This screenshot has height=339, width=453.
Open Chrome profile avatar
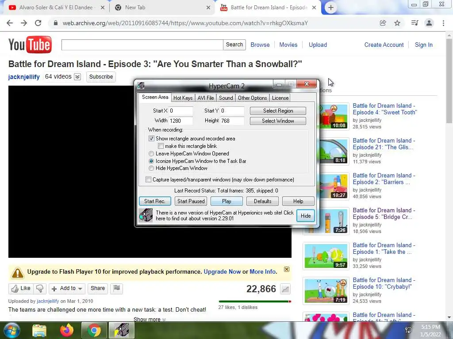[x=429, y=23]
